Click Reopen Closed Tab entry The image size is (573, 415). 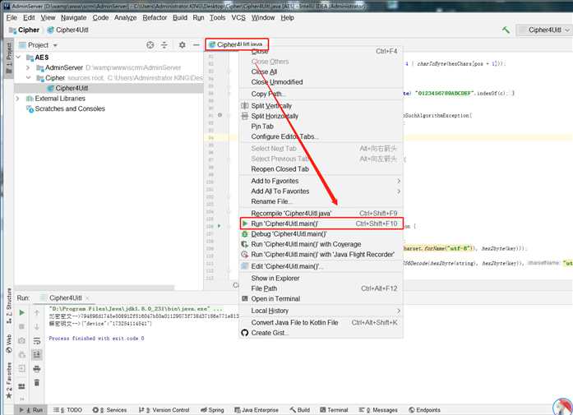click(321, 168)
